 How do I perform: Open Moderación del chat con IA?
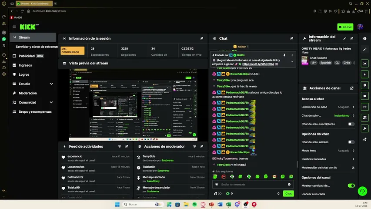click(328, 168)
